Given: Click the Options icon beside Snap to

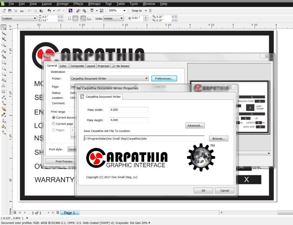Looking at the screenshot, I should 151,11.
